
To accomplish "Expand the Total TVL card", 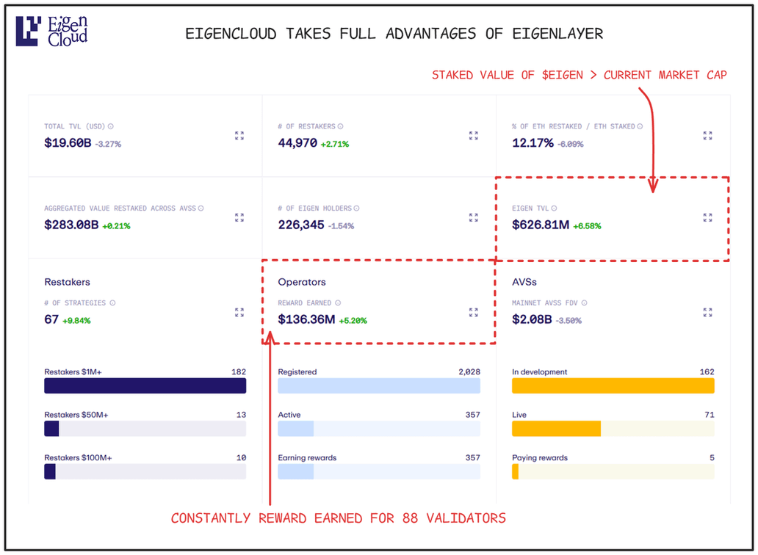I will click(x=239, y=136).
